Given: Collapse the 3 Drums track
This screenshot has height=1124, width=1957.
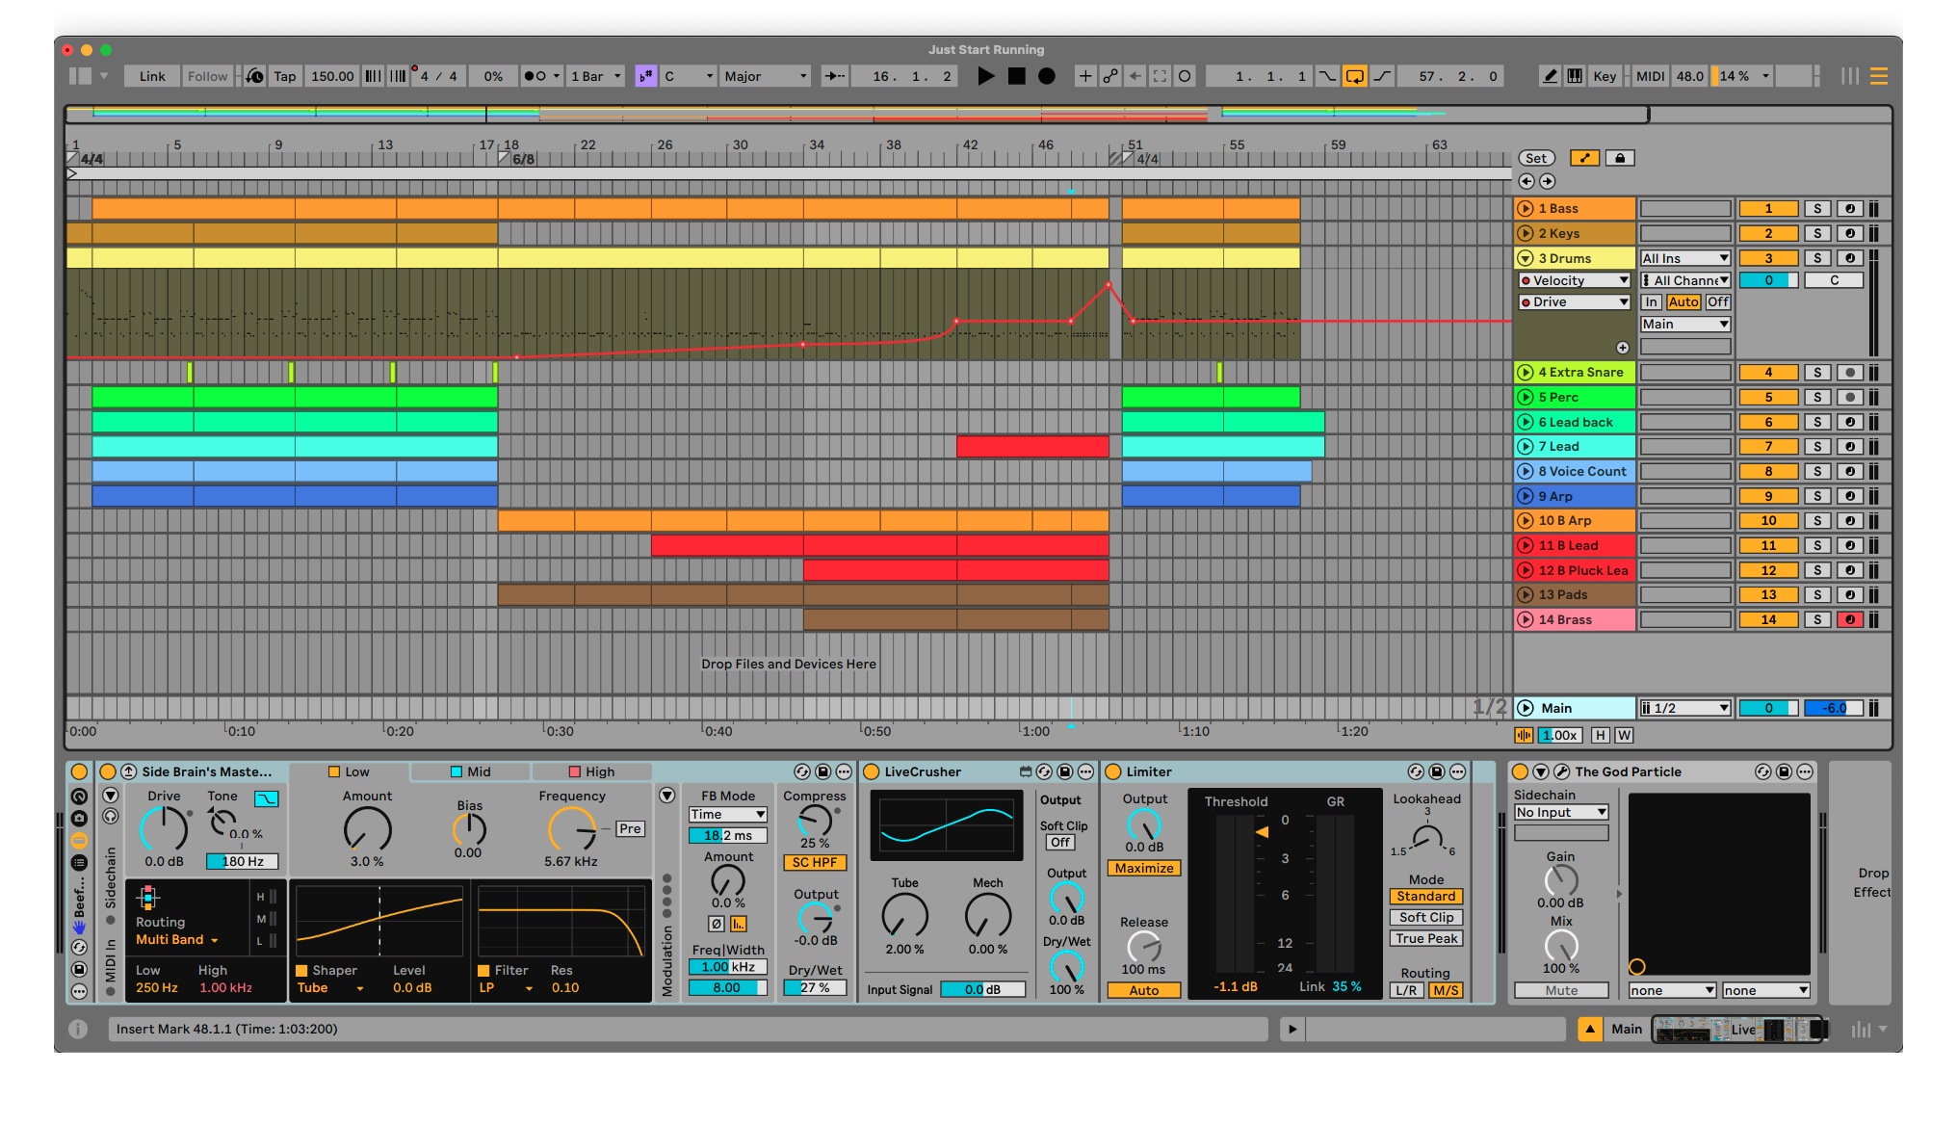Looking at the screenshot, I should pos(1526,258).
